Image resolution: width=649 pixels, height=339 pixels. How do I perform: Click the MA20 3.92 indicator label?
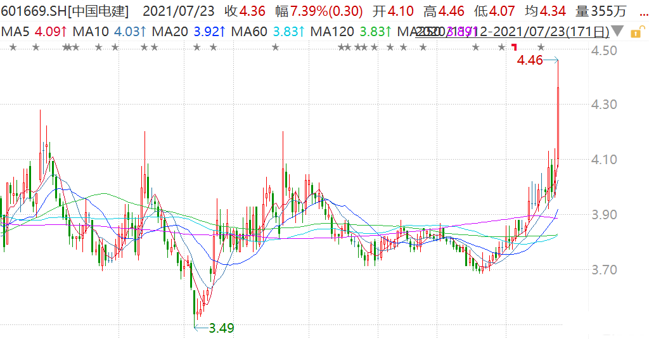tap(189, 32)
